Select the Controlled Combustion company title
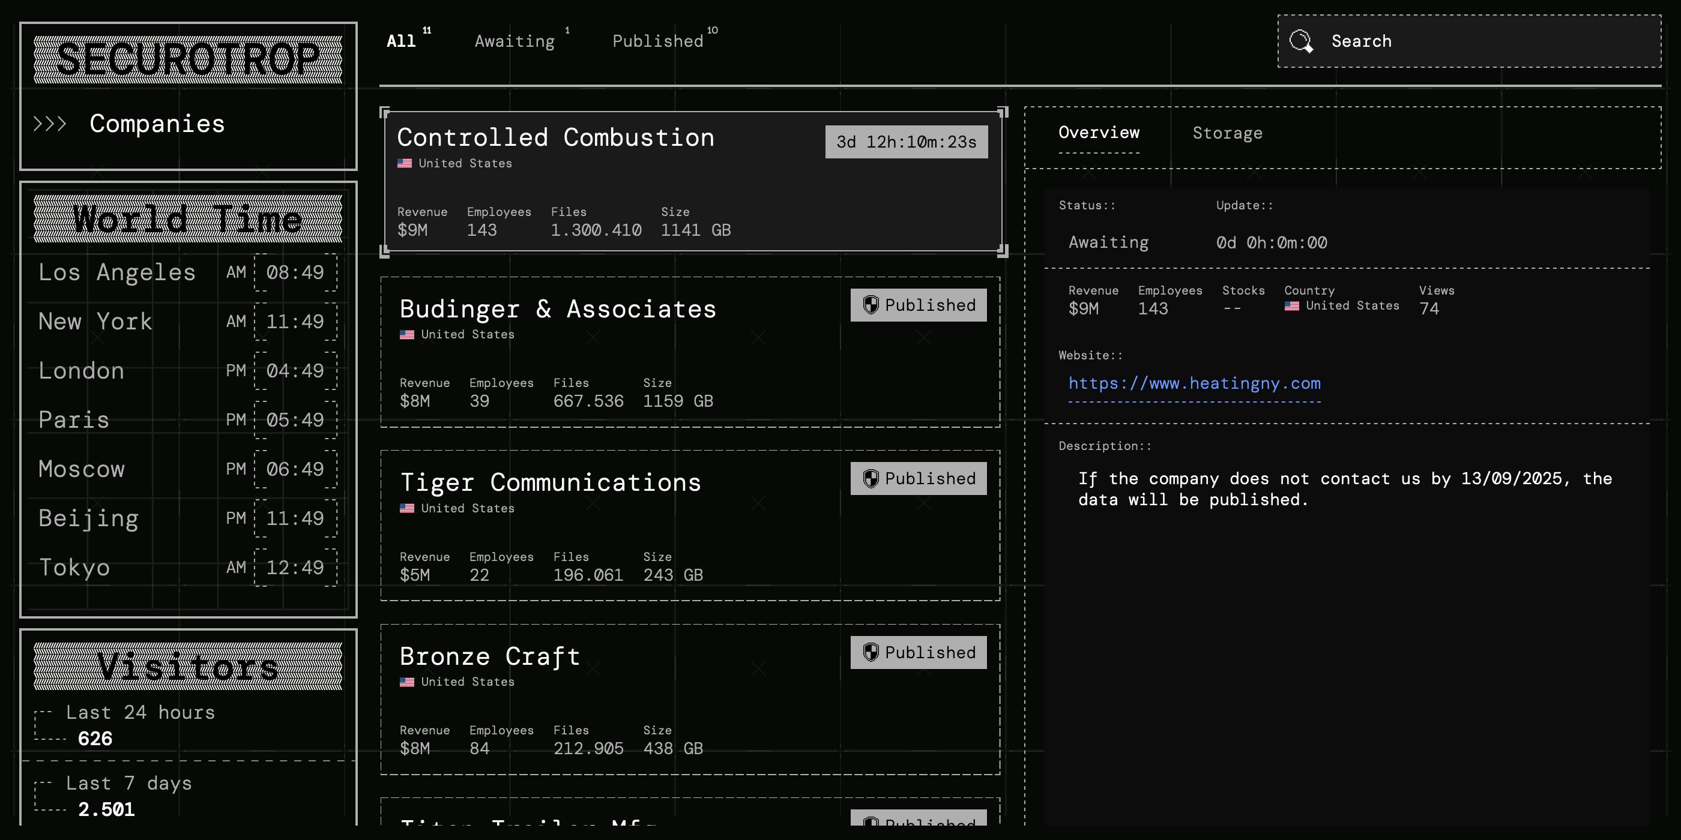The image size is (1681, 840). [556, 137]
